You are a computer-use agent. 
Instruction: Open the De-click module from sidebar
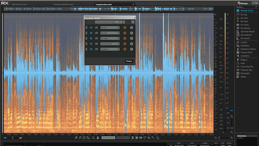point(242,18)
